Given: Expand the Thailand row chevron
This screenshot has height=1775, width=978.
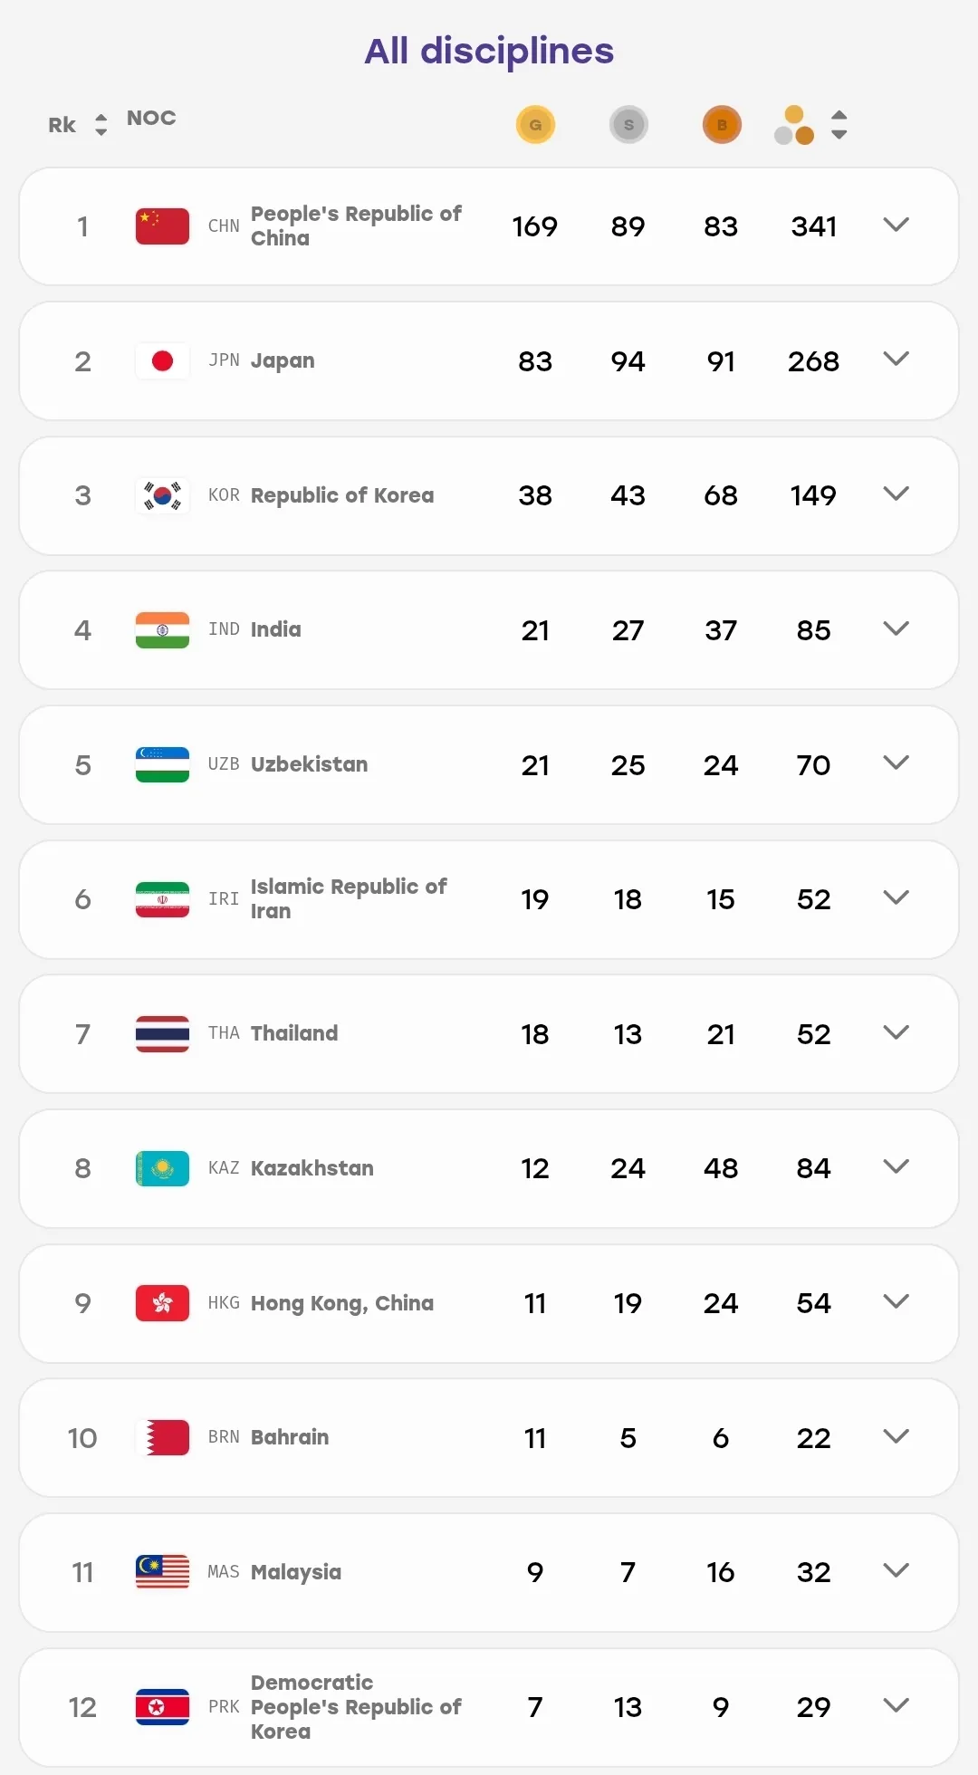Looking at the screenshot, I should [x=896, y=1032].
